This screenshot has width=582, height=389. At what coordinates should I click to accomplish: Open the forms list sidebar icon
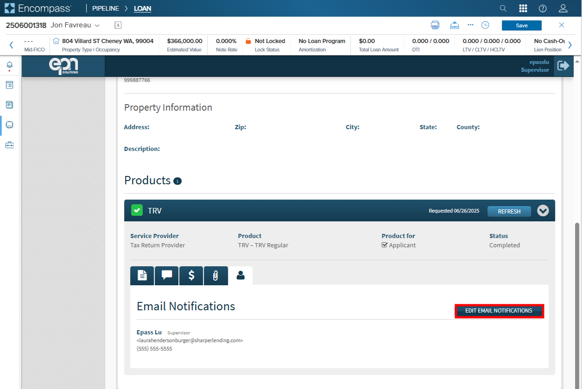9,85
